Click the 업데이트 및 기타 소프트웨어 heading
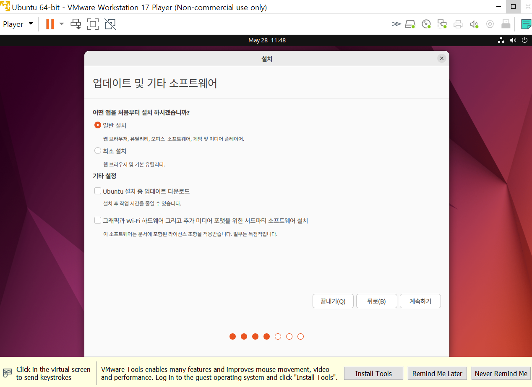The image size is (532, 387). [x=155, y=83]
